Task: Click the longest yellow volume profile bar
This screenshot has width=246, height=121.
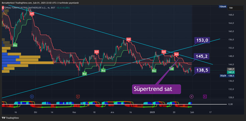Action: pyautogui.click(x=37, y=63)
